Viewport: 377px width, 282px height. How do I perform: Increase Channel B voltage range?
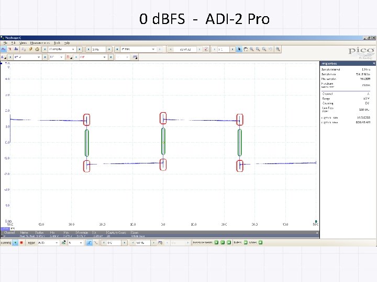coord(111,57)
